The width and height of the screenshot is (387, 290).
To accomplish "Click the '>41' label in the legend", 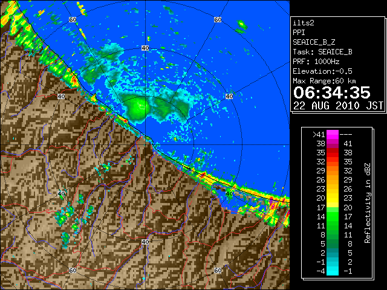I will pos(319,135).
